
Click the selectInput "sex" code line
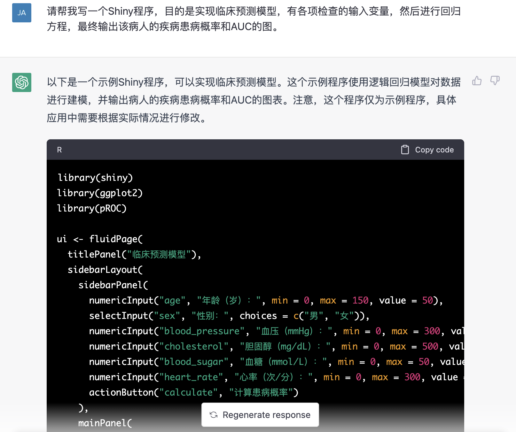[x=229, y=316]
